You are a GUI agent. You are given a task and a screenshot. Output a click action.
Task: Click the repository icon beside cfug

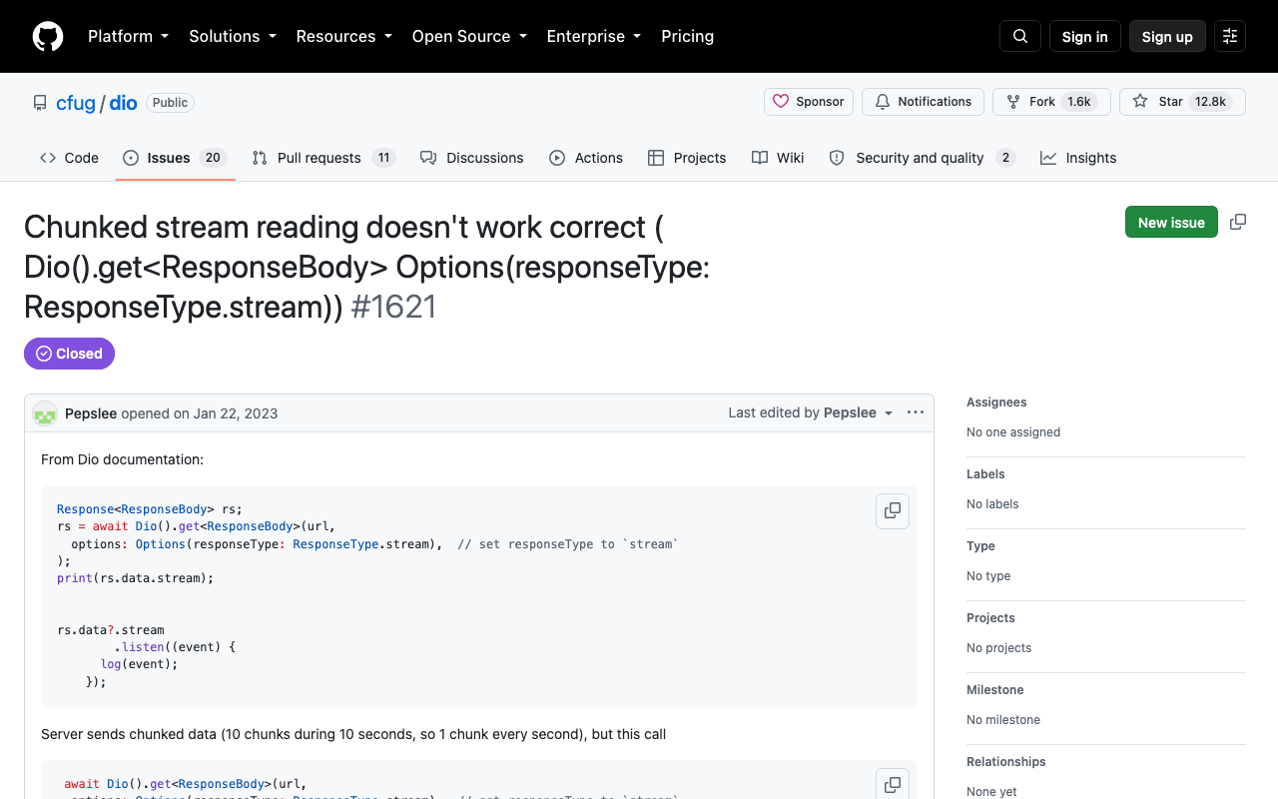tap(40, 103)
